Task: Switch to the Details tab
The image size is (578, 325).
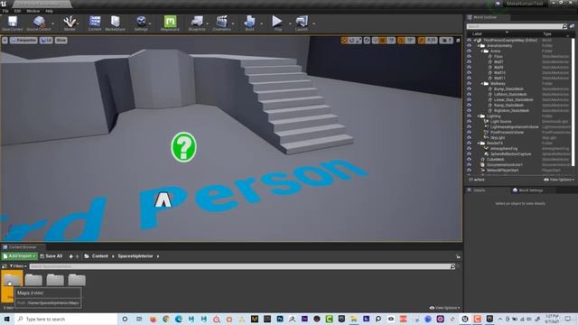Action: (x=479, y=190)
